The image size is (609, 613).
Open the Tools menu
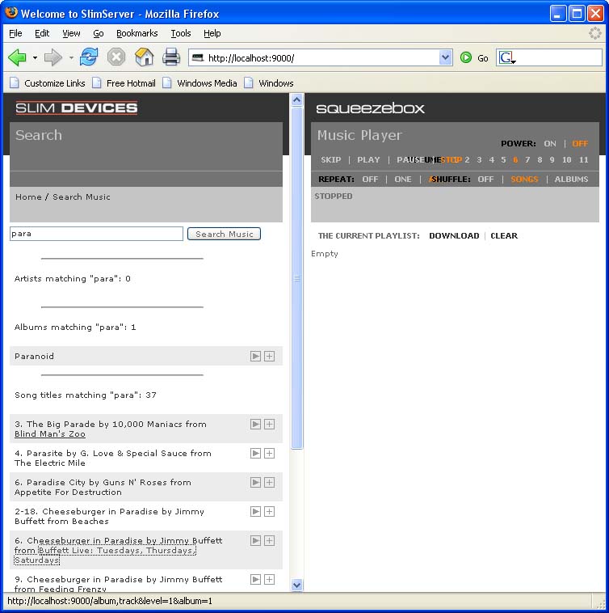click(181, 33)
